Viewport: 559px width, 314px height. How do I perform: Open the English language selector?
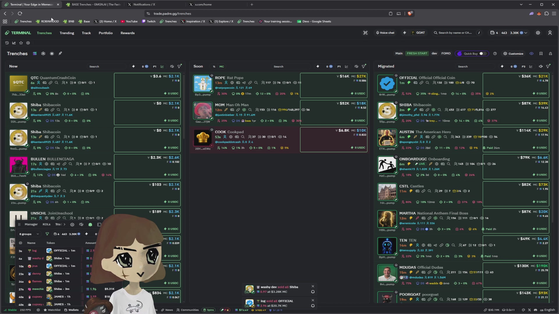[548, 310]
